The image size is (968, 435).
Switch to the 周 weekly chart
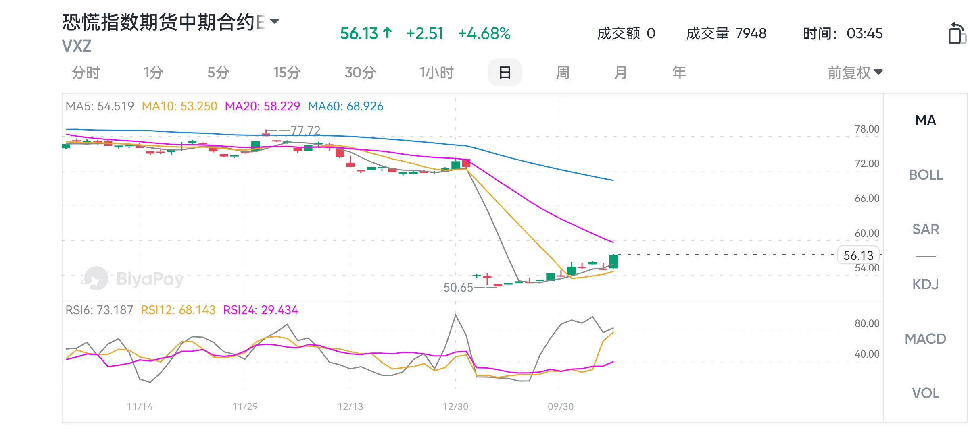coord(563,73)
